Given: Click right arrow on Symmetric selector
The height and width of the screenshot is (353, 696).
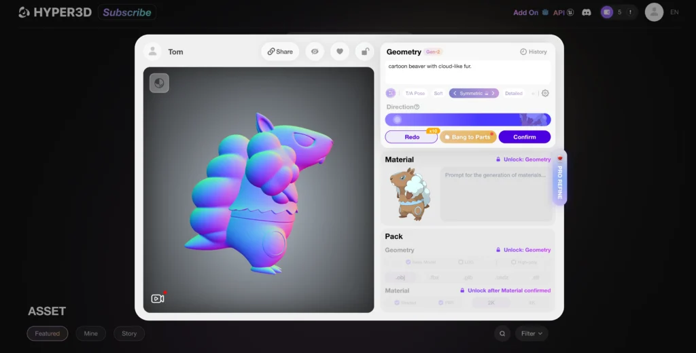Looking at the screenshot, I should pyautogui.click(x=493, y=94).
